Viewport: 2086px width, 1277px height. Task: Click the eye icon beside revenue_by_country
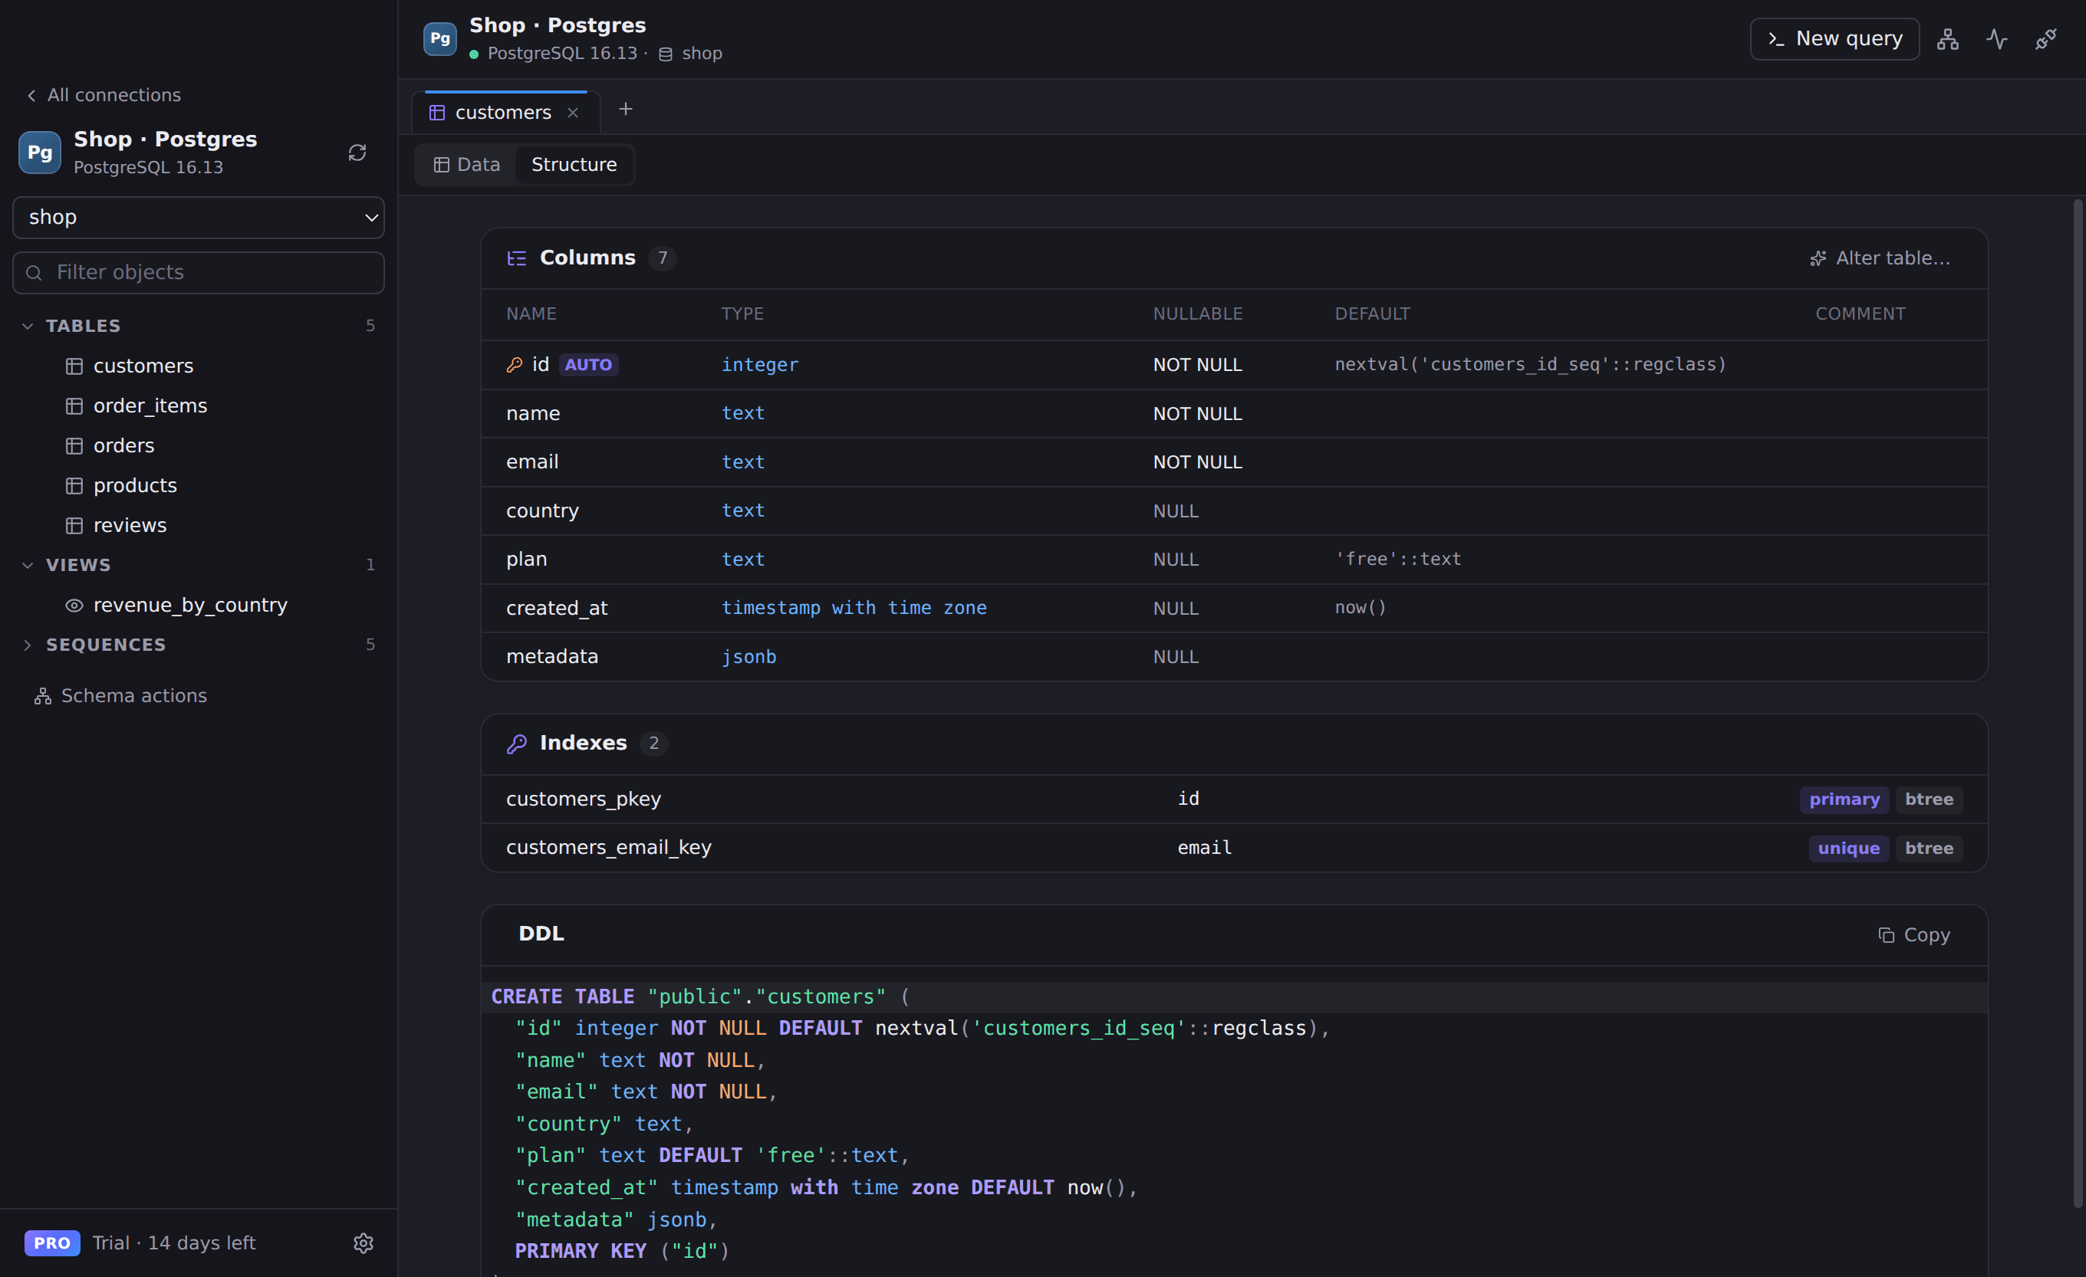point(74,605)
